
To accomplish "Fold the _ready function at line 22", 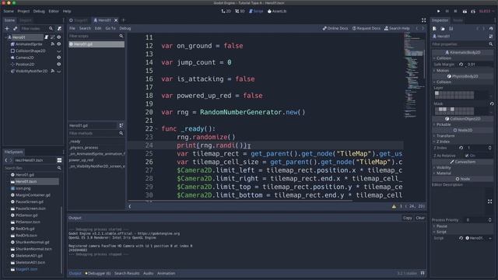I will coord(156,129).
